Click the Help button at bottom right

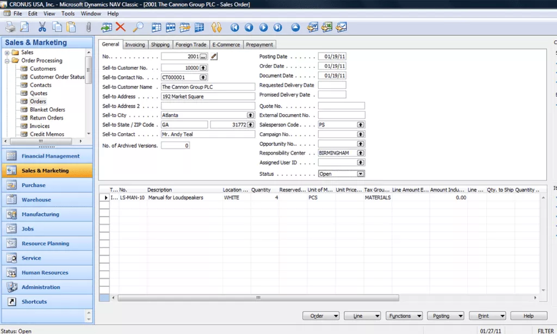coord(529,316)
